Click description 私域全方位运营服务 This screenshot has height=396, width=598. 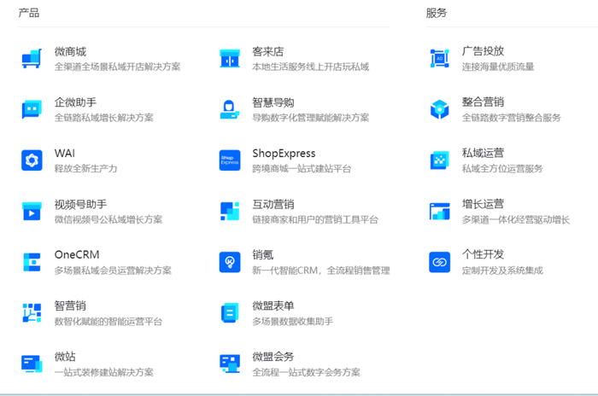coord(502,168)
